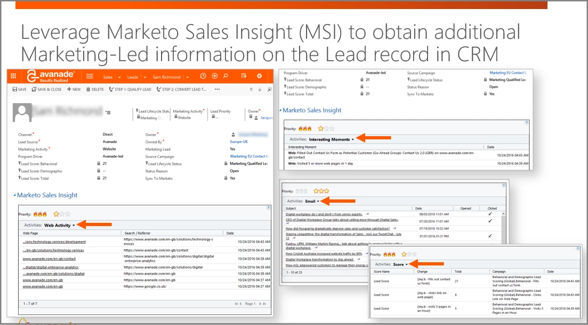Open the settings gear in the header
Image resolution: width=588 pixels, height=325 pixels.
(x=259, y=76)
